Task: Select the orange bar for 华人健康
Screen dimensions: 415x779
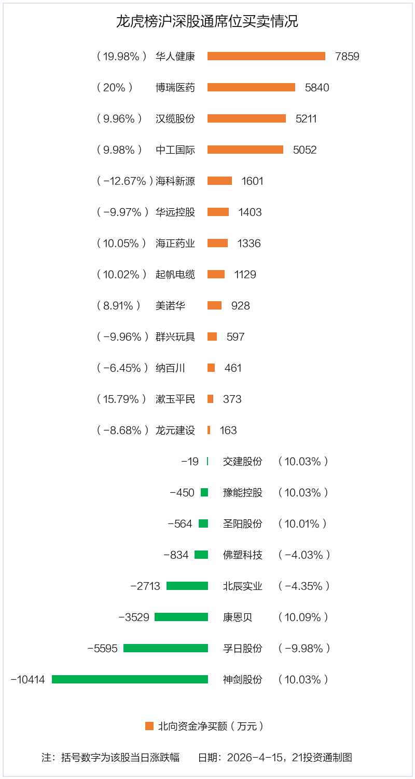Action: 266,56
